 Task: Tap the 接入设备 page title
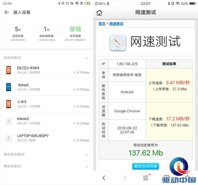(x=22, y=12)
